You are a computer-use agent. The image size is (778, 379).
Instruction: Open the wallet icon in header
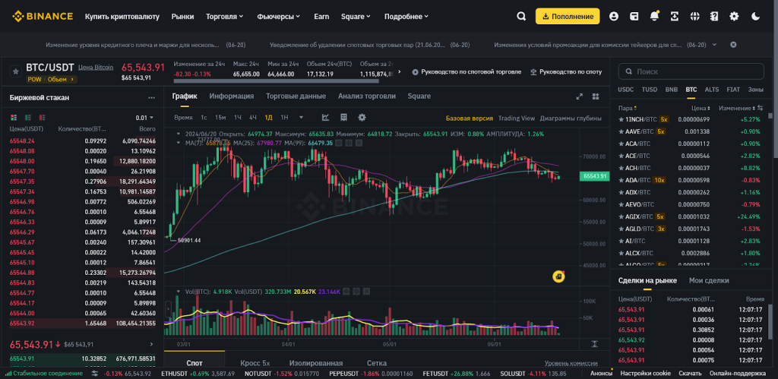point(634,16)
